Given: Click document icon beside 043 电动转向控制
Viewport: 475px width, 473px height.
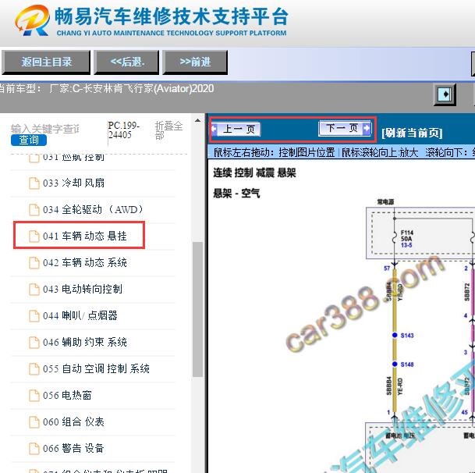Looking at the screenshot, I should click(x=34, y=290).
